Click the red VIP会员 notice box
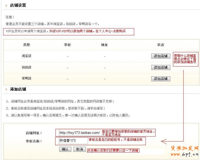This screenshot has width=201, height=160. [x=69, y=31]
